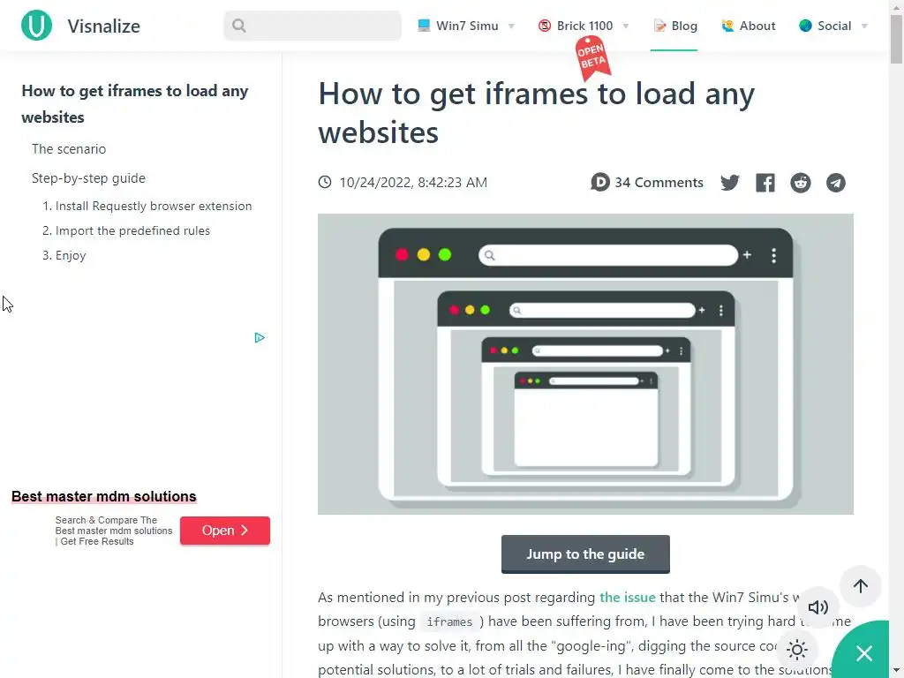Click the page vertical scrollbar thumb

pyautogui.click(x=896, y=38)
